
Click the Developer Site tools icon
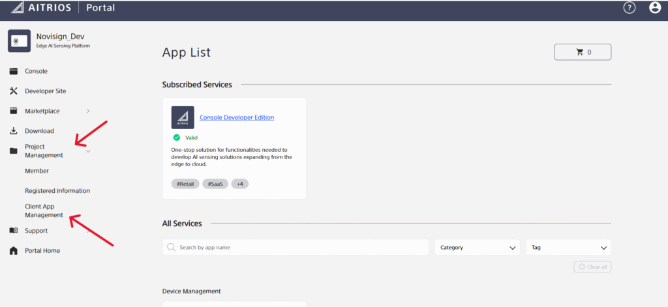click(14, 91)
